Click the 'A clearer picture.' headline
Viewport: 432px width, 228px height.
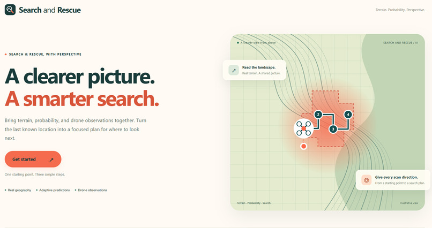tap(80, 77)
